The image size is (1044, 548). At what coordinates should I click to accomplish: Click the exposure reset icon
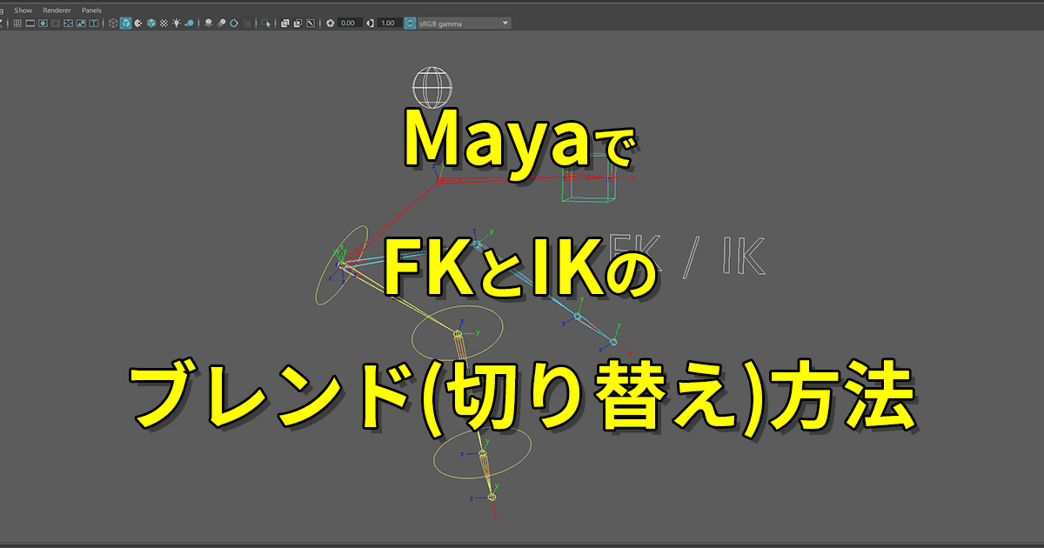click(331, 23)
